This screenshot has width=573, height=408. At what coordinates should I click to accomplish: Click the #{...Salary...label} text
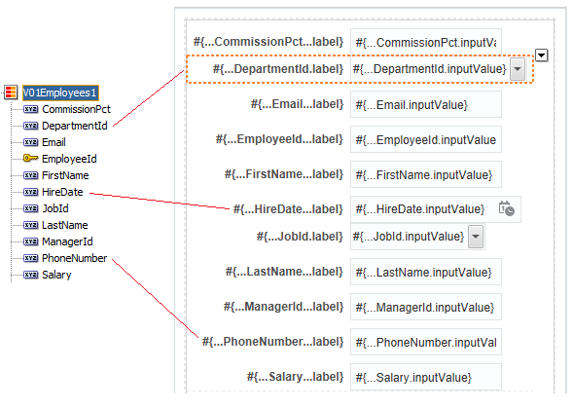coord(296,377)
